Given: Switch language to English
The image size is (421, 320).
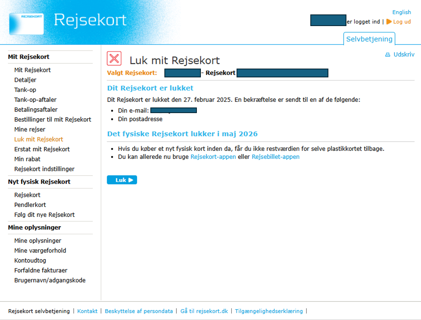Looking at the screenshot, I should click(401, 12).
